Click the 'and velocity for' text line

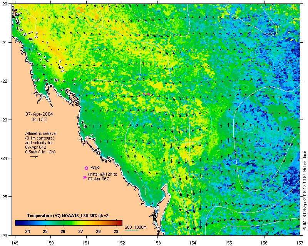point(39,143)
